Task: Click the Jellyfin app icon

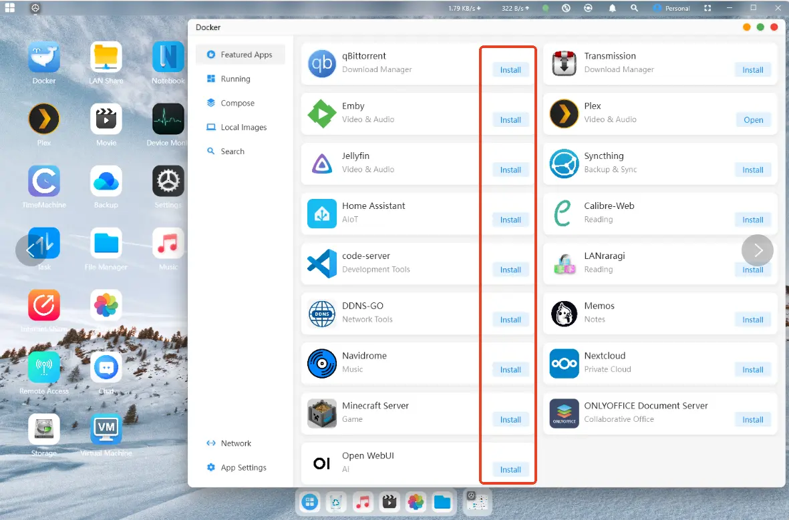Action: [x=321, y=164]
